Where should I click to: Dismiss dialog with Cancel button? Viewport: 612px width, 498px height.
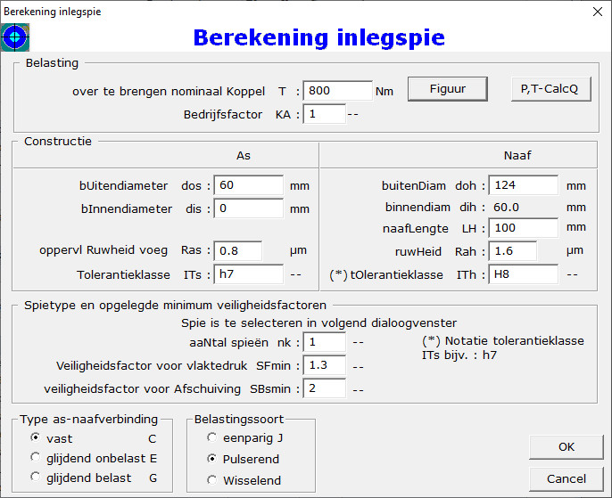click(567, 479)
